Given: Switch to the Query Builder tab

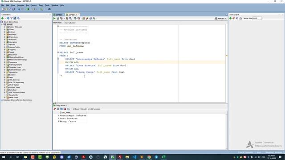Looking at the screenshot, I should pyautogui.click(x=70, y=23).
